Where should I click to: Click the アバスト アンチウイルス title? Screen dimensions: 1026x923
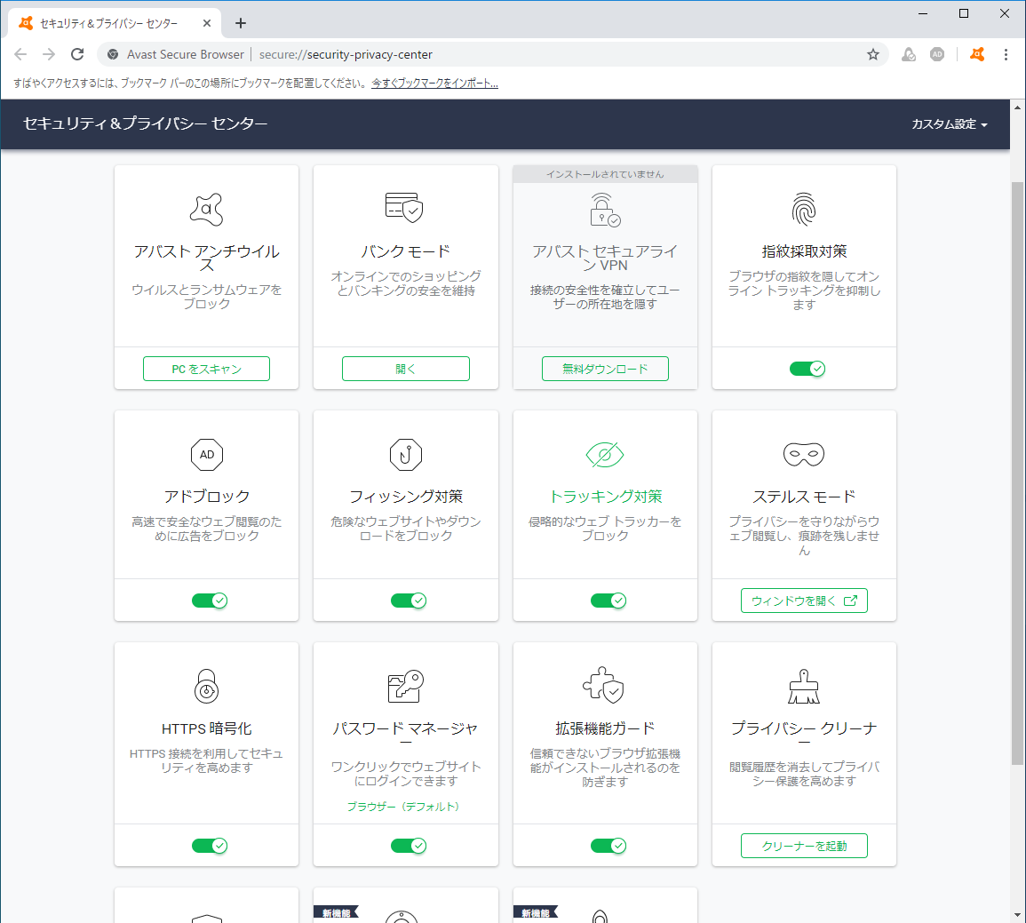206,258
